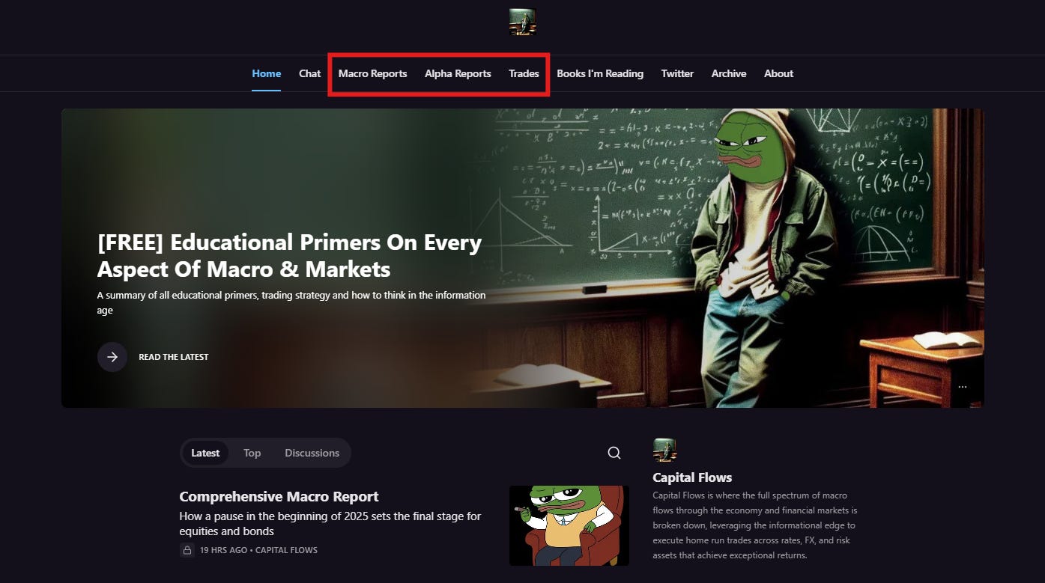
Task: Open the Educational Primers headline
Action: click(289, 255)
